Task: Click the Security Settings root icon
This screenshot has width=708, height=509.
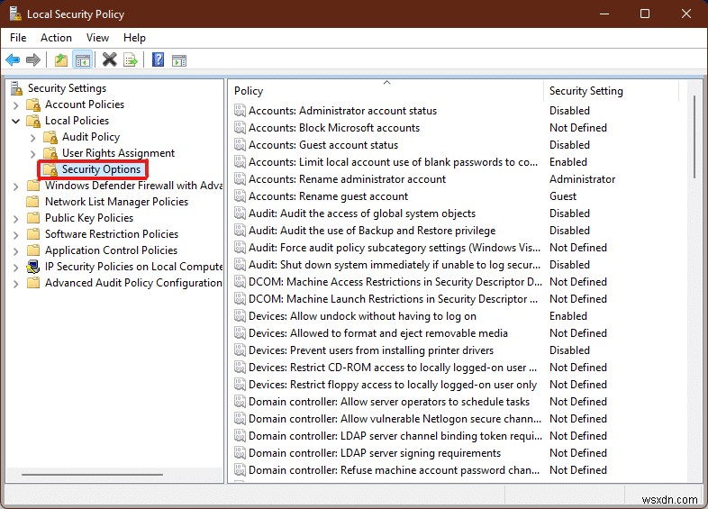Action: pos(17,88)
